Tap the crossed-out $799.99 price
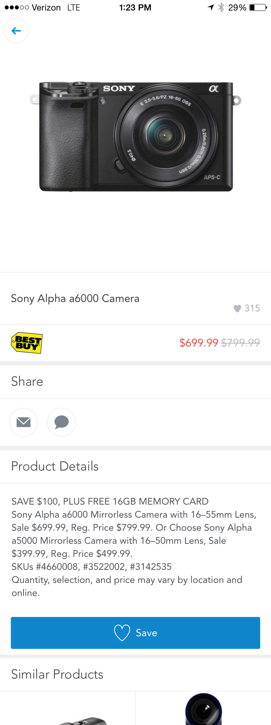271x725 pixels. click(240, 343)
